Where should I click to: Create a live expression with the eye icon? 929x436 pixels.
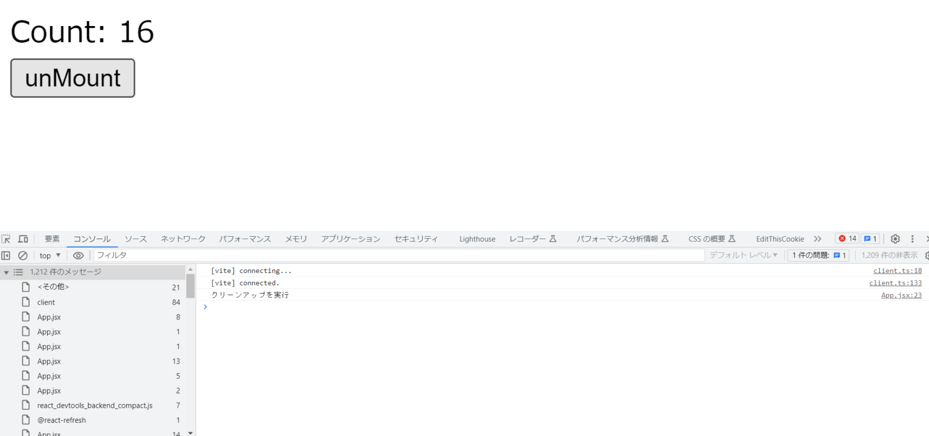(x=78, y=255)
